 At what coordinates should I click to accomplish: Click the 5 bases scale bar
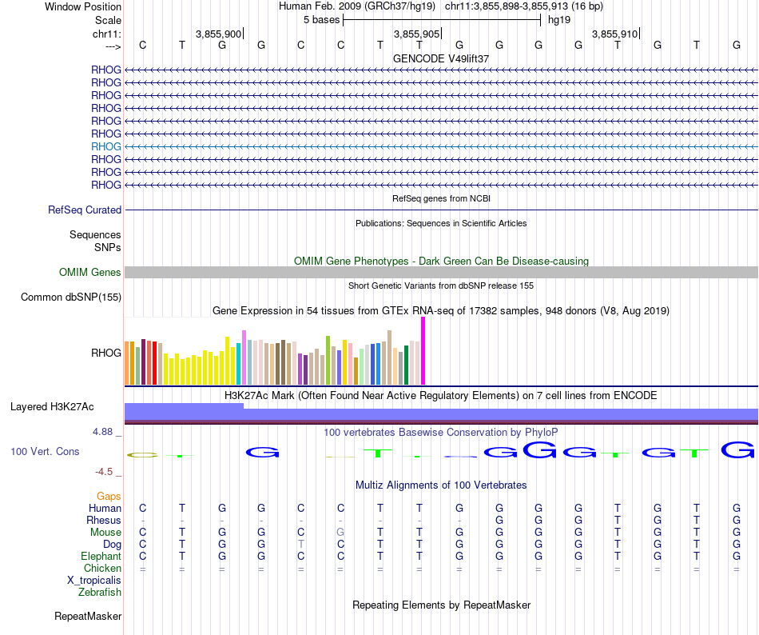tap(442, 20)
